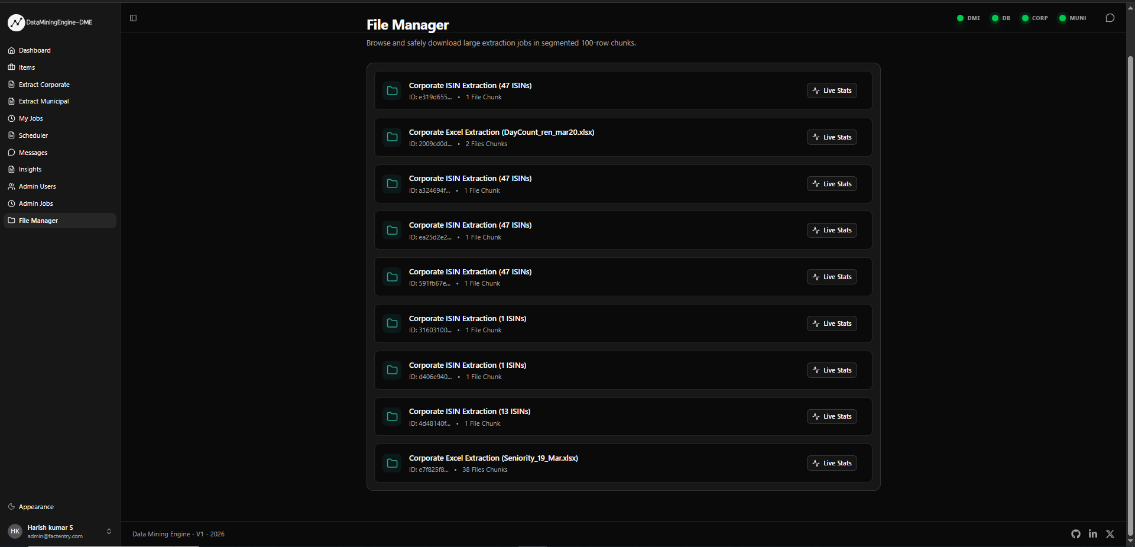View Live Stats for job a324694f

tap(832, 184)
